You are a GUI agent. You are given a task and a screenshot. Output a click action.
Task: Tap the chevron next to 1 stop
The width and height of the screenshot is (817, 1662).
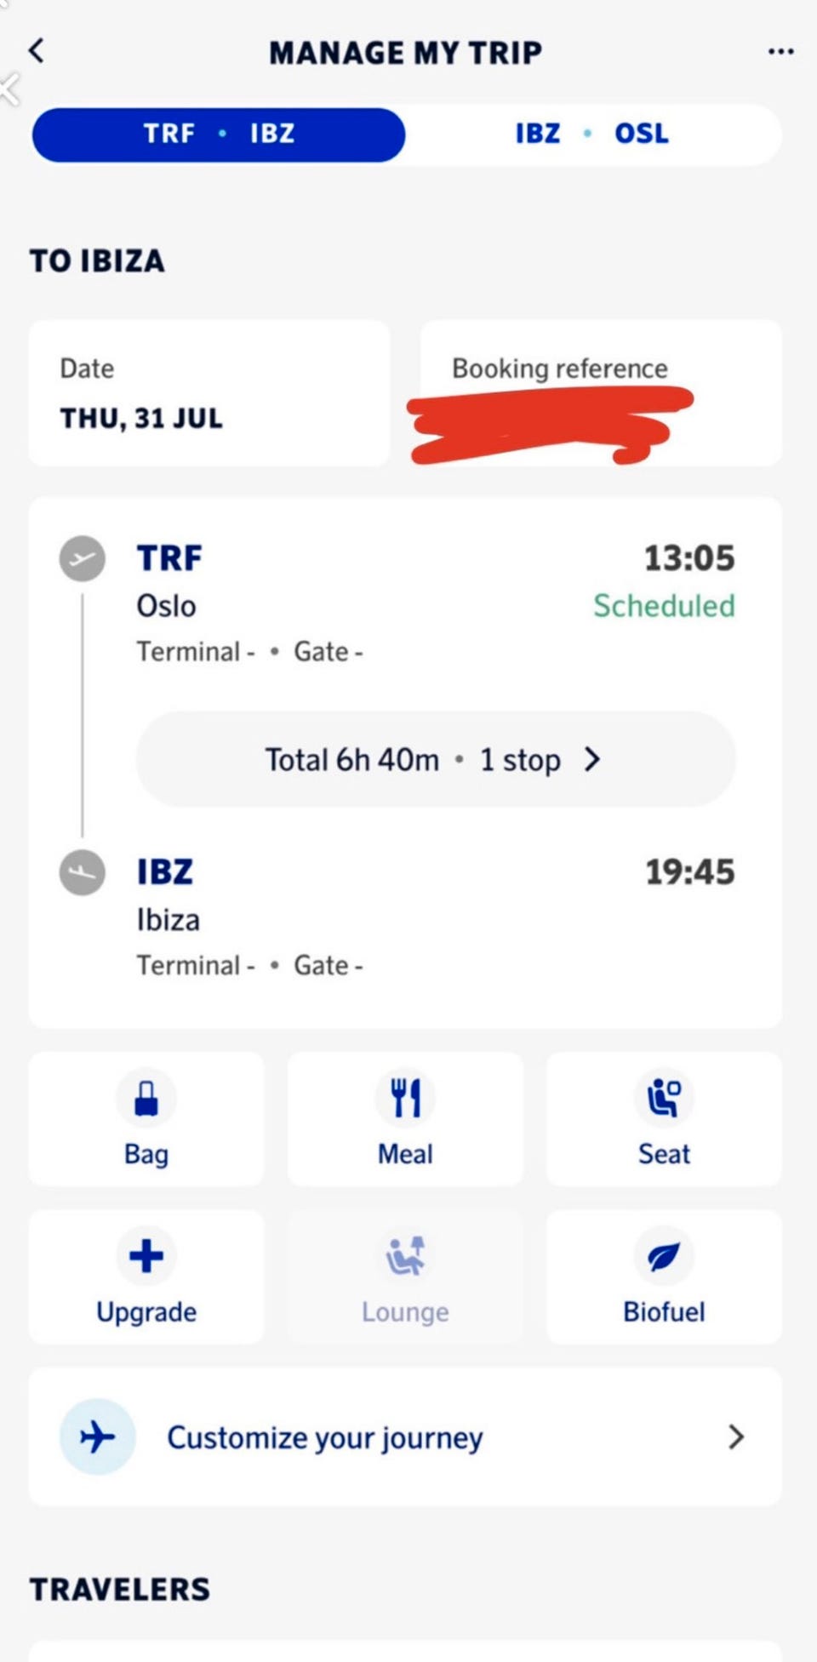click(593, 759)
